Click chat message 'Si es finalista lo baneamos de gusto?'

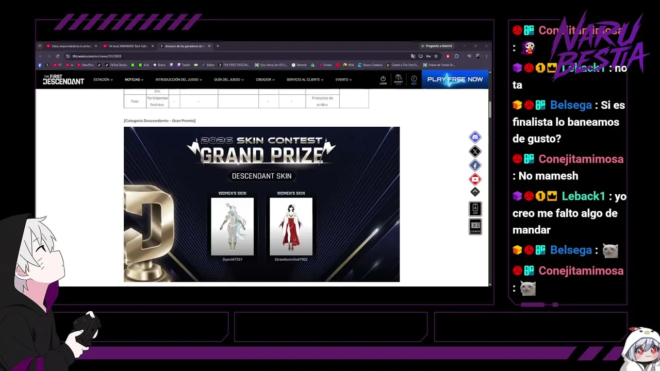(569, 122)
